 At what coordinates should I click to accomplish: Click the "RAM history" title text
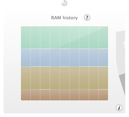coord(64,18)
